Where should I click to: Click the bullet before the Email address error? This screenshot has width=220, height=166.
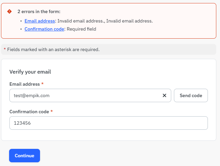(21, 21)
